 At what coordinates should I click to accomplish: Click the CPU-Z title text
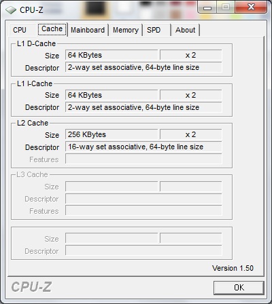[31, 9]
